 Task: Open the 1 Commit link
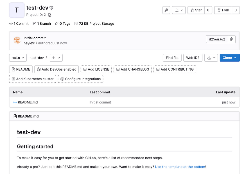pyautogui.click(x=19, y=24)
